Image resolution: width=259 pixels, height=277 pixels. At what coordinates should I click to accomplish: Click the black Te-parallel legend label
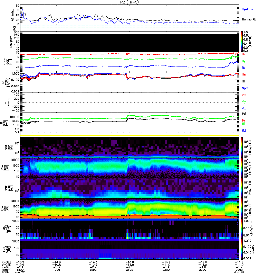244,114
